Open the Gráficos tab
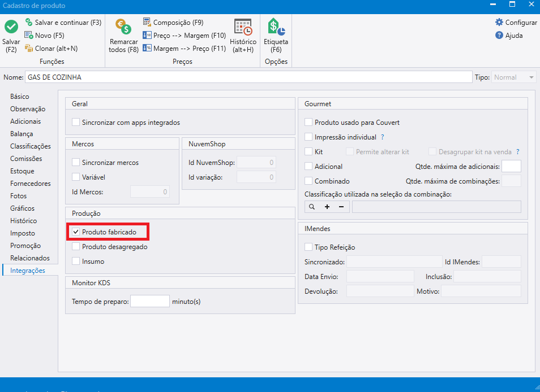Screen dimensions: 540x392 23,208
